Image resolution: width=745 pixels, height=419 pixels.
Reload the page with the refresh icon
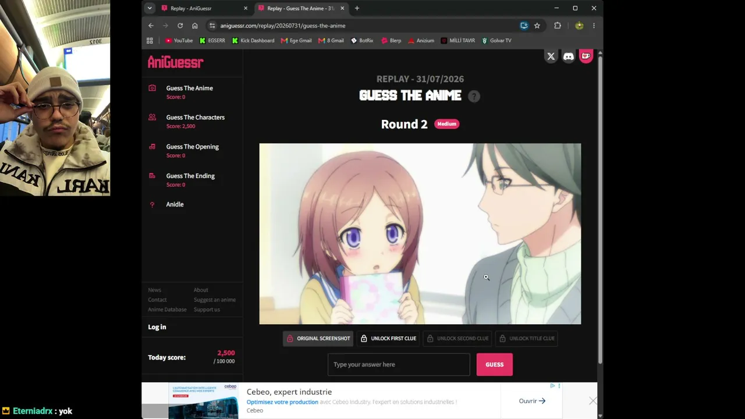pos(180,26)
